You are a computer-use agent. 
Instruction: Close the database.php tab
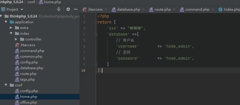[143, 9]
